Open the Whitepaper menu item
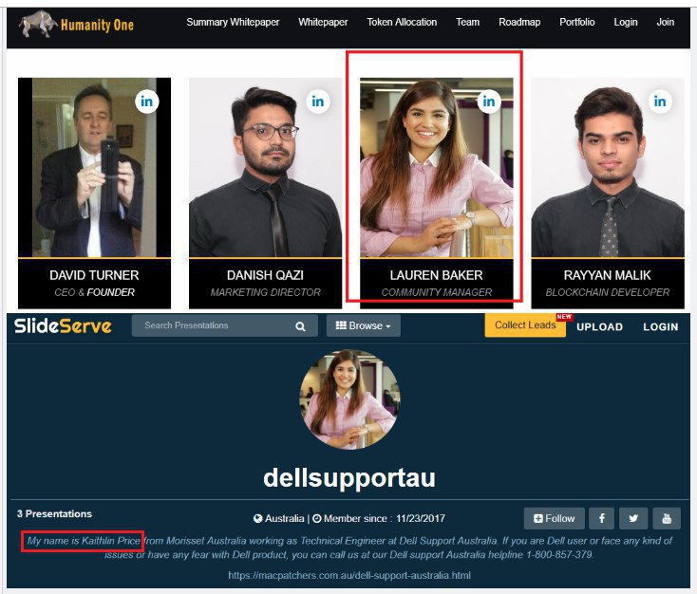 pyautogui.click(x=323, y=22)
